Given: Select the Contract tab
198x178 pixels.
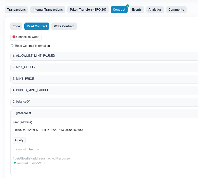Looking at the screenshot, I should click(119, 10).
